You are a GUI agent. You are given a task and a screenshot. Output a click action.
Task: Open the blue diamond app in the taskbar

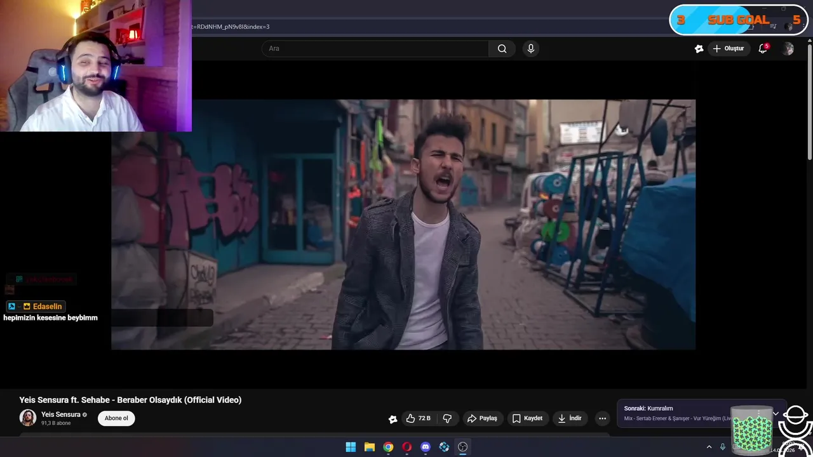(444, 447)
